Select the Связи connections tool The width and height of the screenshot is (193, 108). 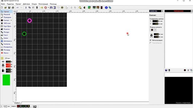tap(6, 38)
